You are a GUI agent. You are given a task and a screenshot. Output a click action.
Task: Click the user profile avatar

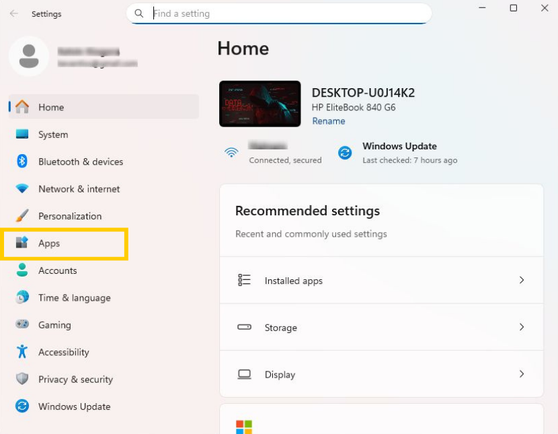pyautogui.click(x=29, y=56)
